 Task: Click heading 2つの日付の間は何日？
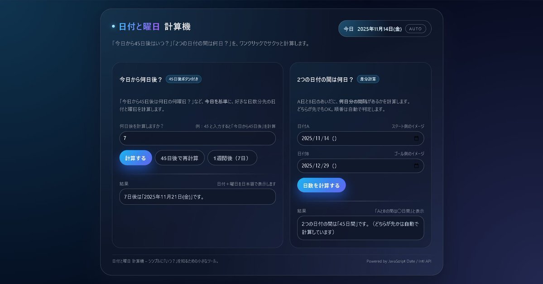pos(325,80)
